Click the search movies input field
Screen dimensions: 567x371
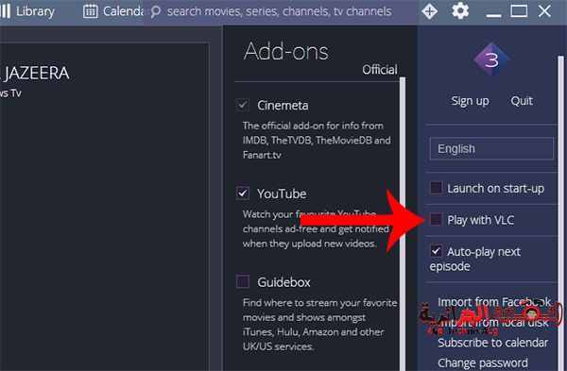(279, 11)
